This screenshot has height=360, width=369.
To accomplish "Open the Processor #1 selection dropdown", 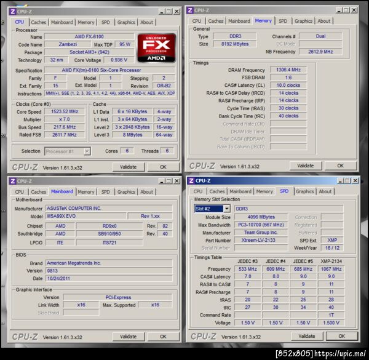I will click(87, 151).
